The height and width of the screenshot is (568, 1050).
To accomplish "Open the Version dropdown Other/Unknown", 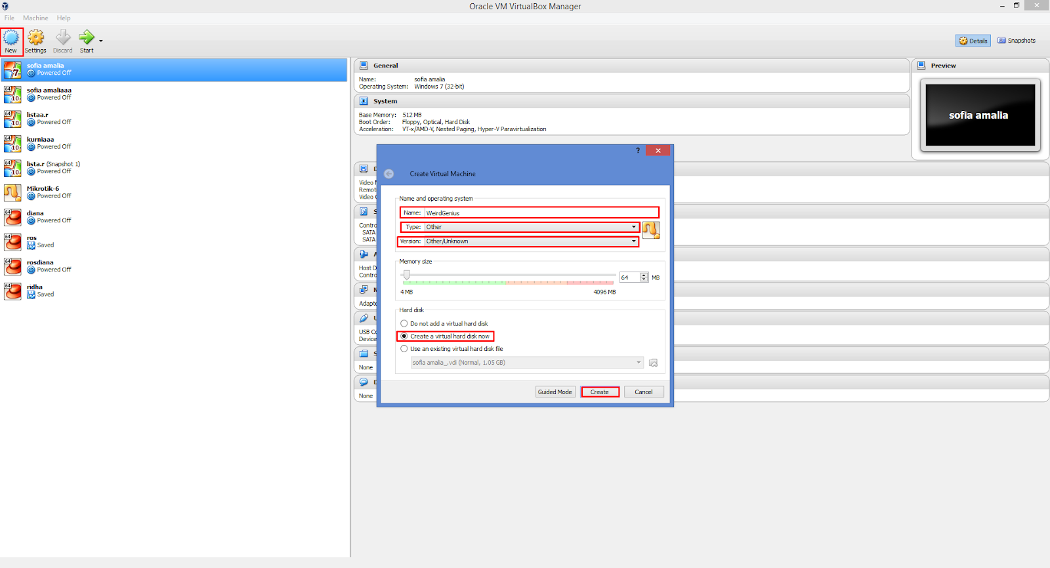I will click(532, 241).
